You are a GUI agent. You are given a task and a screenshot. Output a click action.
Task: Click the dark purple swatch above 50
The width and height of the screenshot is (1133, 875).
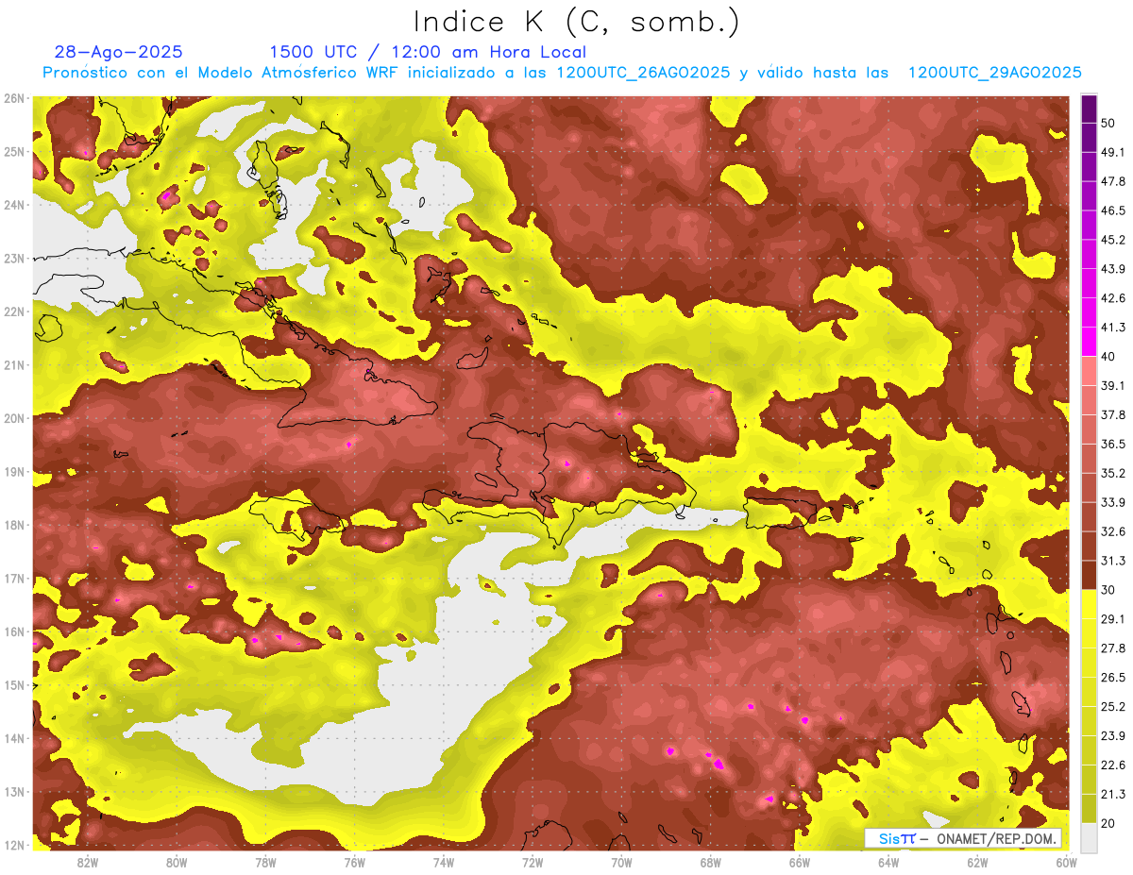1089,107
